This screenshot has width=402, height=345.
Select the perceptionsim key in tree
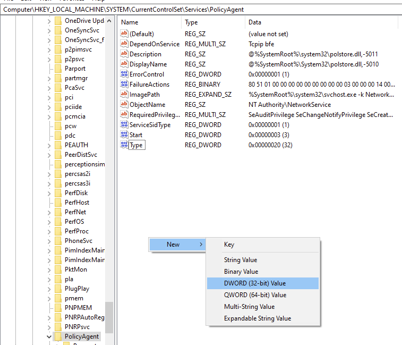pyautogui.click(x=84, y=164)
